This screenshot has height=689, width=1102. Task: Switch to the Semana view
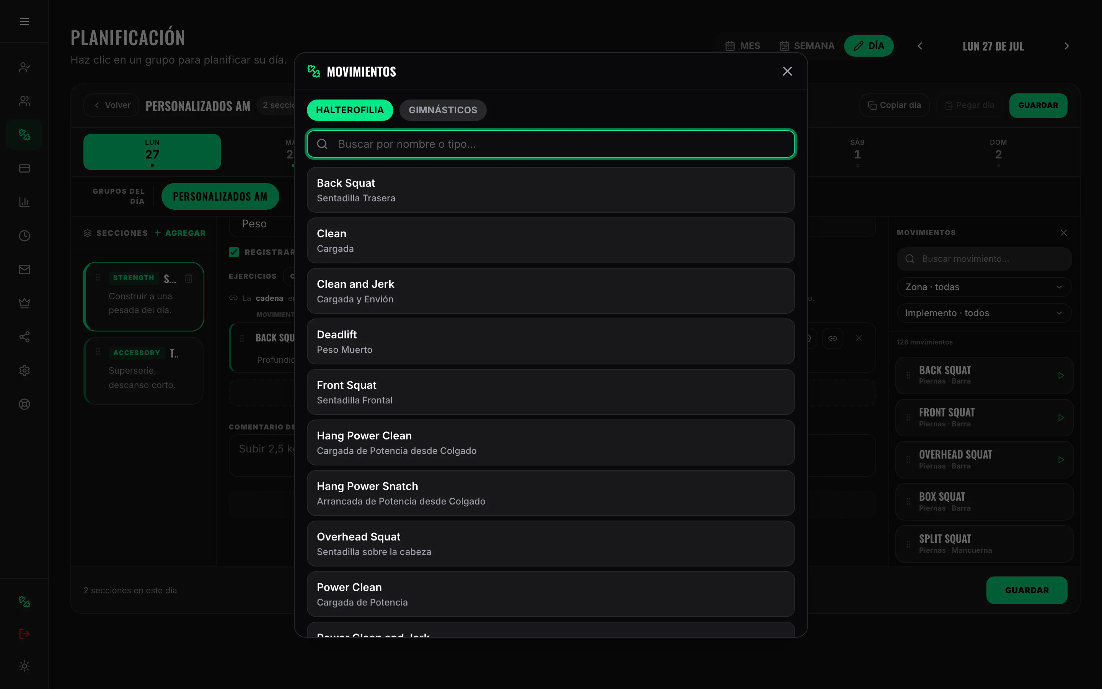click(x=807, y=46)
